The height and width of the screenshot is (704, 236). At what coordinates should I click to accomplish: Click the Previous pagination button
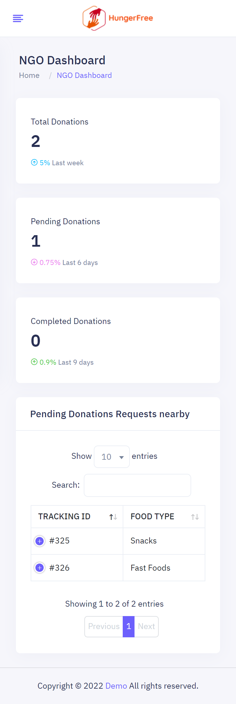coord(104,626)
